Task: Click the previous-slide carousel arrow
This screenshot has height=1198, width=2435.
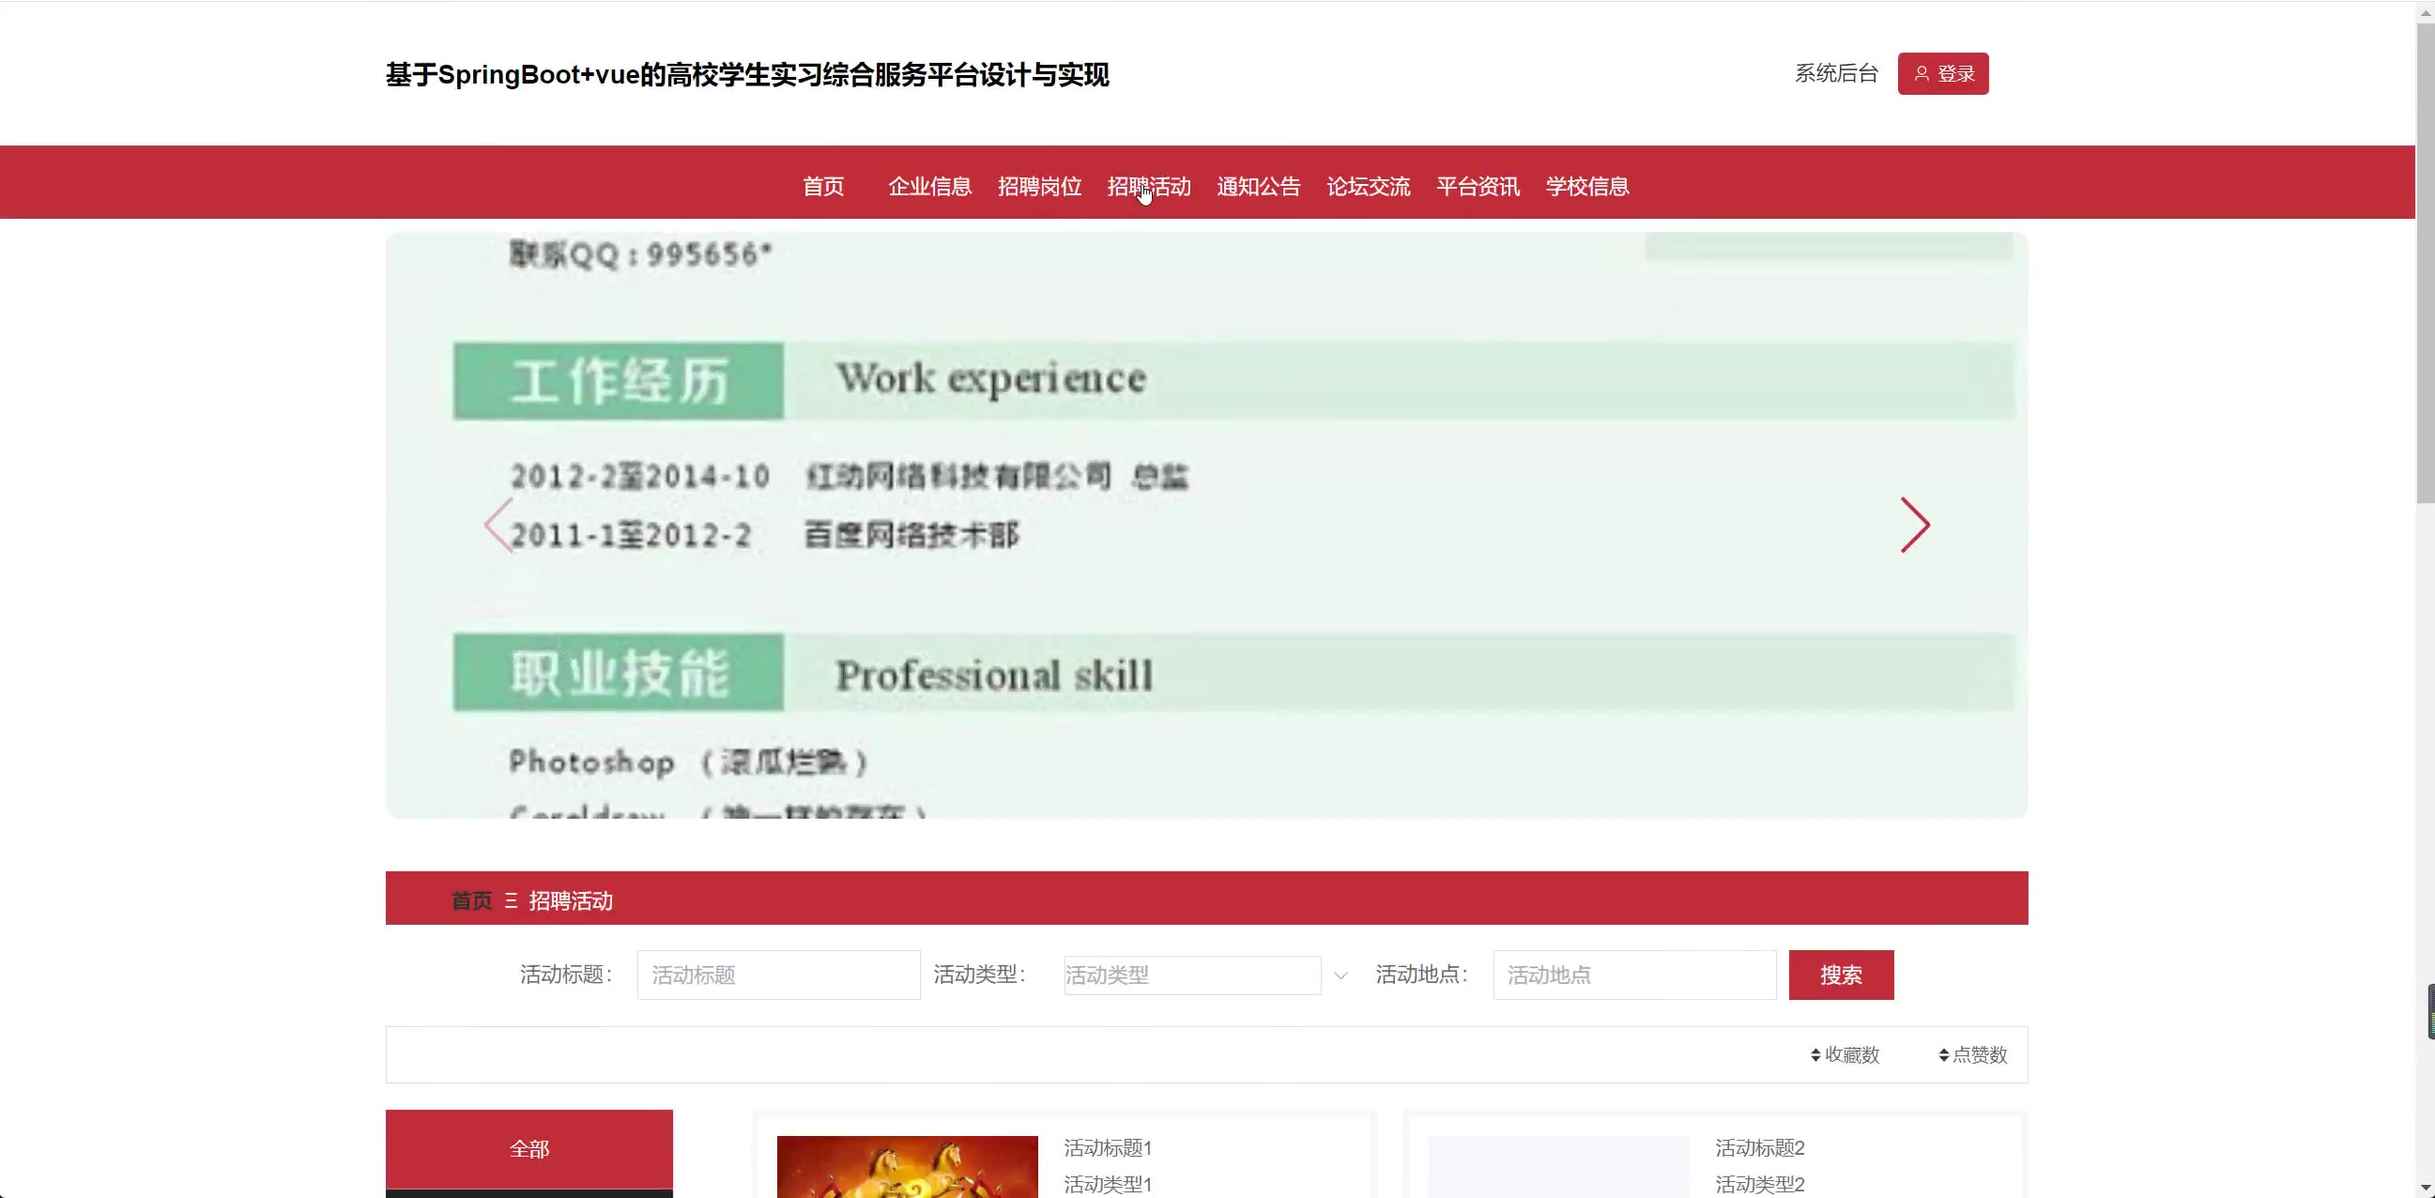Action: pos(498,525)
